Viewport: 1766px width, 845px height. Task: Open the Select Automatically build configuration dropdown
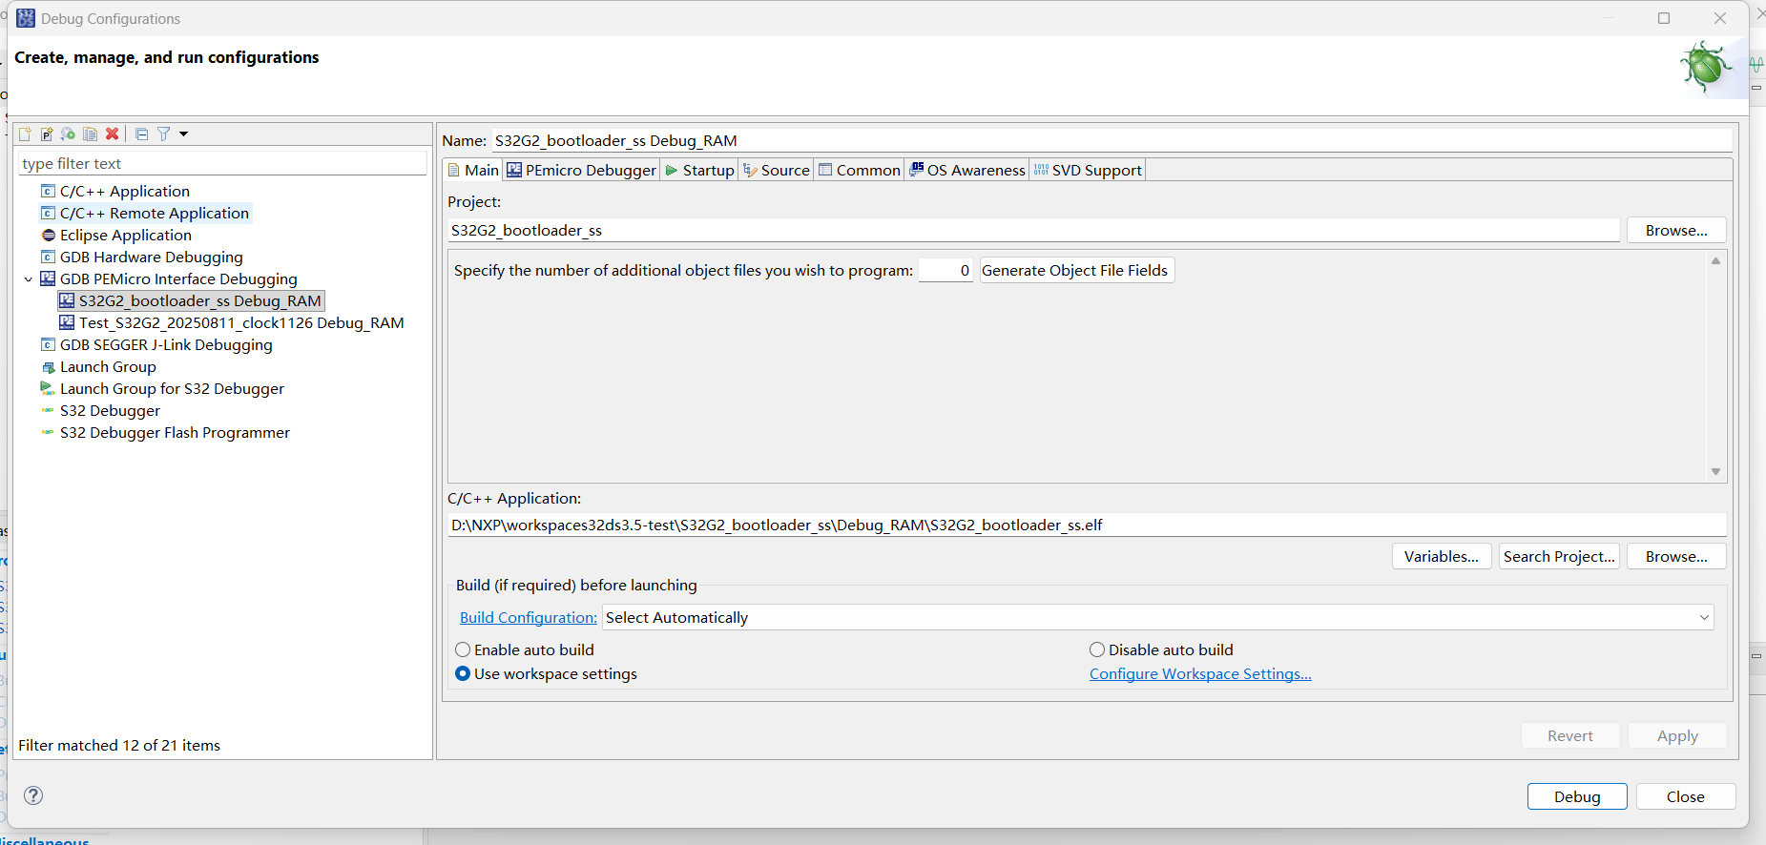(x=1157, y=618)
